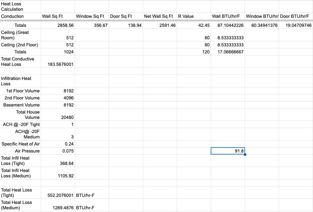This screenshot has width=313, height=212.
Task: Select the selected cell containing 91.8
Action: (x=228, y=151)
